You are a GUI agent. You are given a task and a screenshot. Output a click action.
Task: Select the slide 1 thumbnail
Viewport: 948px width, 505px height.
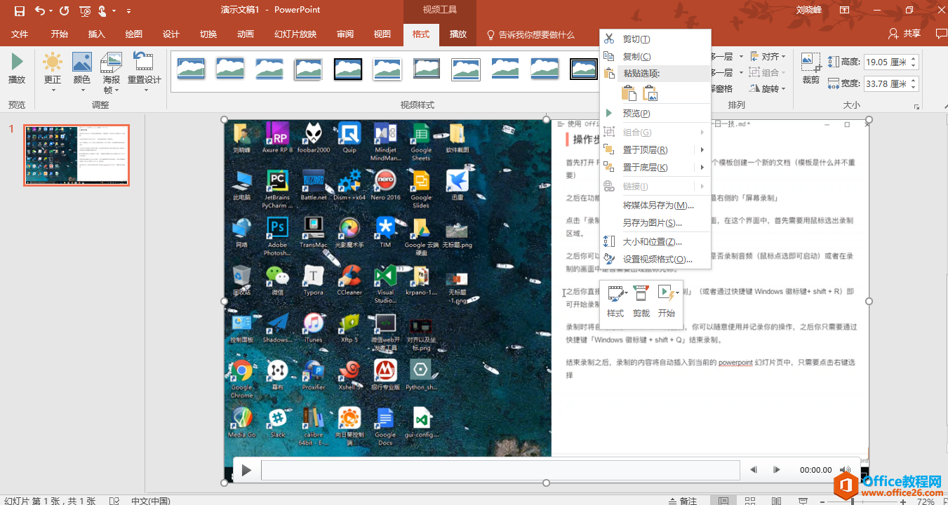[x=76, y=155]
